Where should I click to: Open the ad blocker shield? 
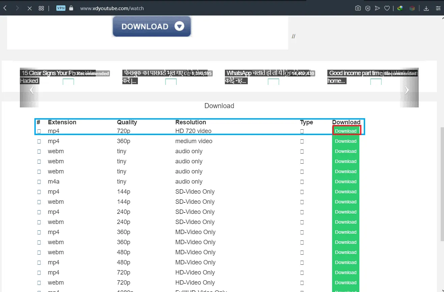368,8
